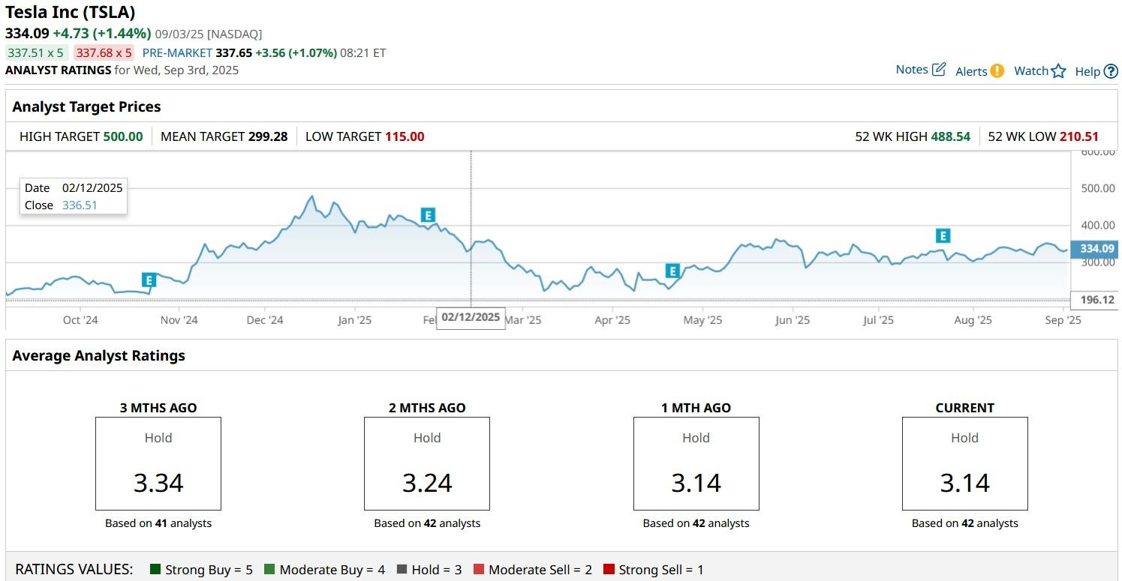Open the Help question mark icon
The height and width of the screenshot is (581, 1122).
pyautogui.click(x=1111, y=71)
